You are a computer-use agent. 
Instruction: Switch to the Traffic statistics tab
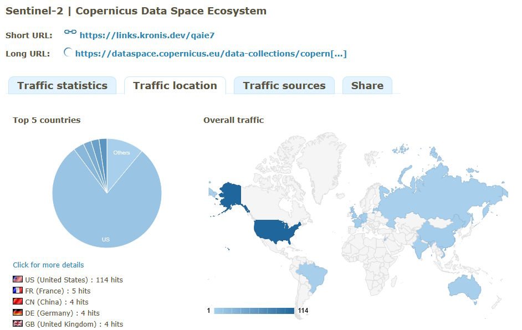(x=62, y=85)
